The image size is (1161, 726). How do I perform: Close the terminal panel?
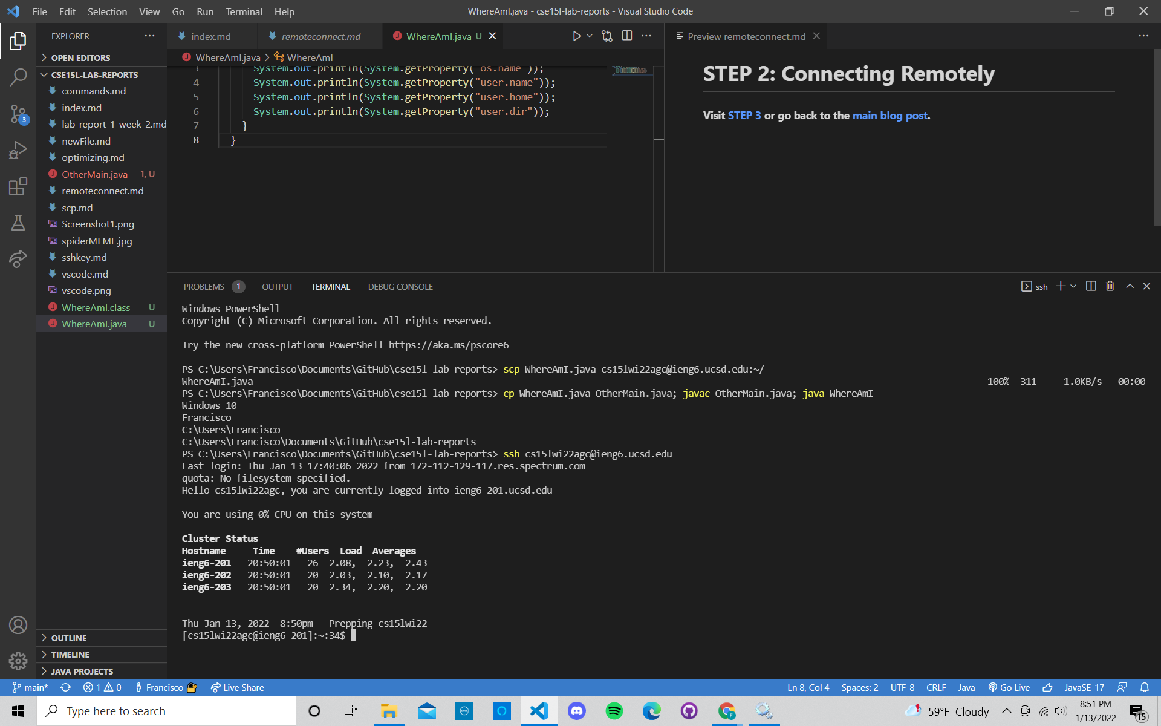1146,286
